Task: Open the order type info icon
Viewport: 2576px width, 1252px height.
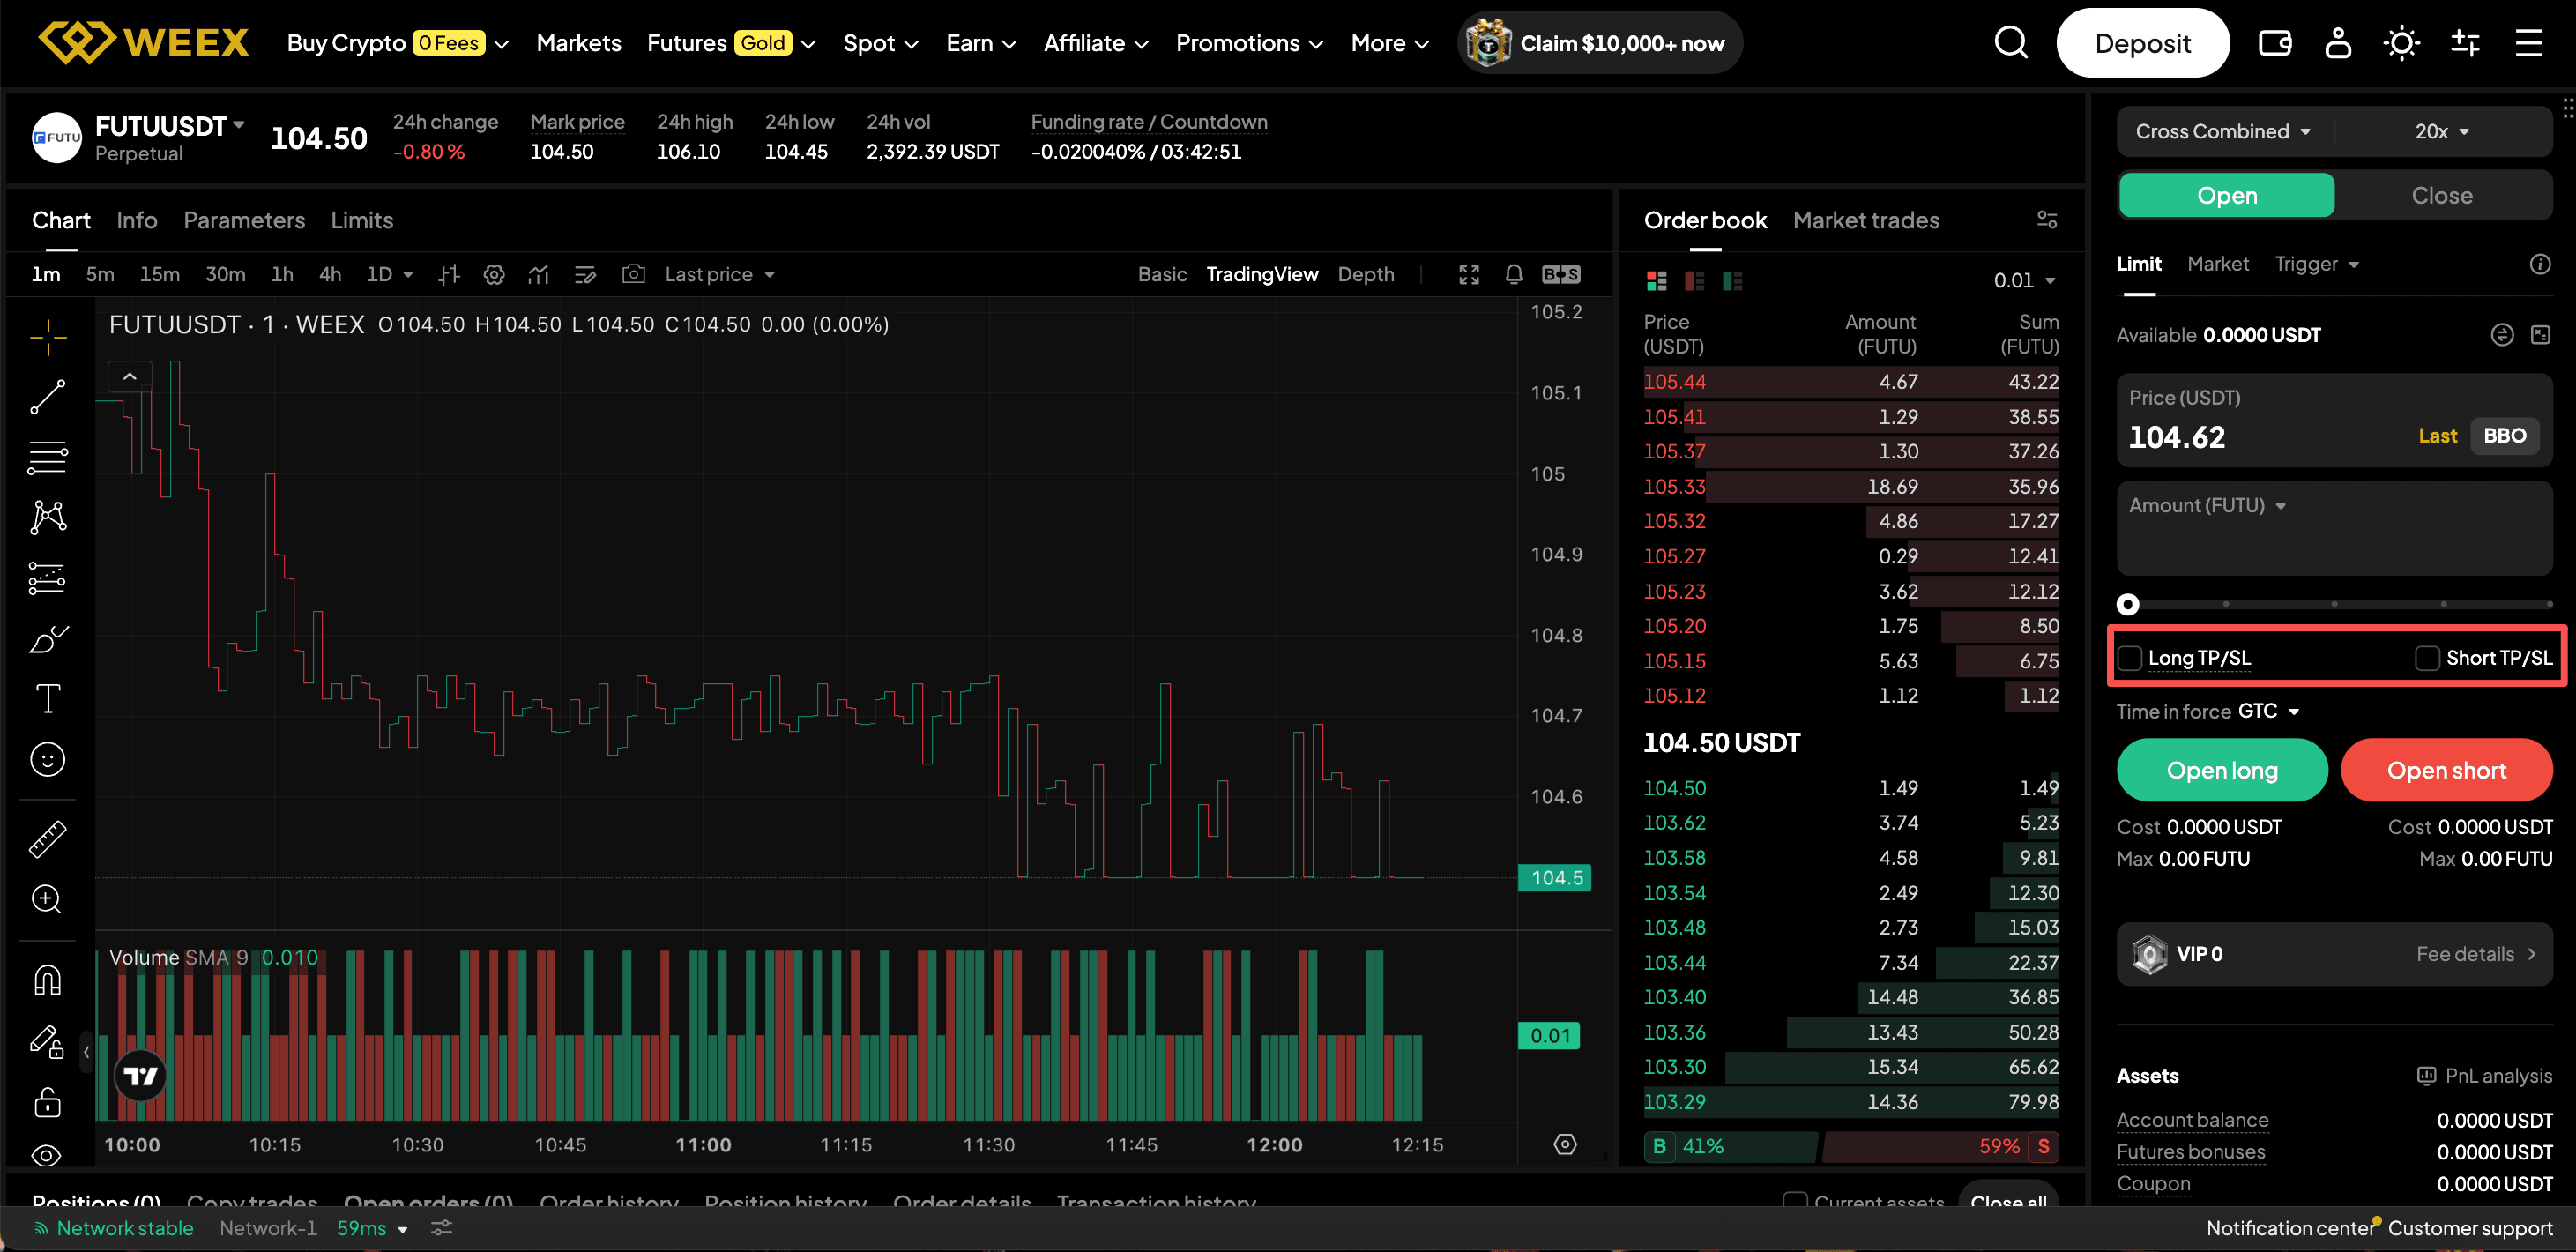Action: (2539, 264)
